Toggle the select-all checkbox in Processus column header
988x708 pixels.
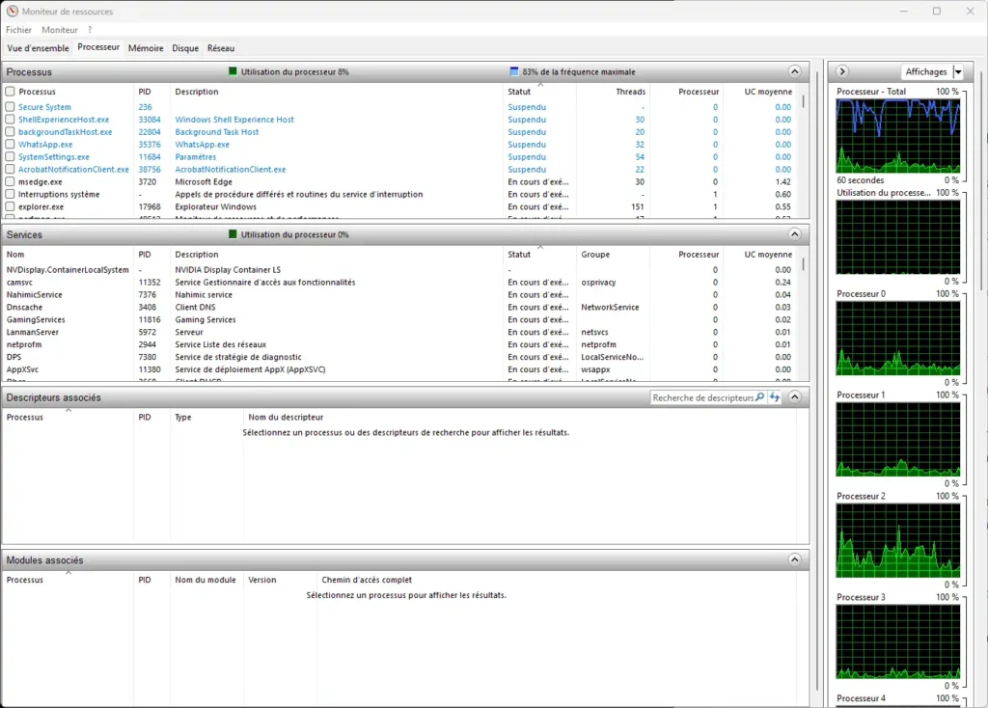10,92
